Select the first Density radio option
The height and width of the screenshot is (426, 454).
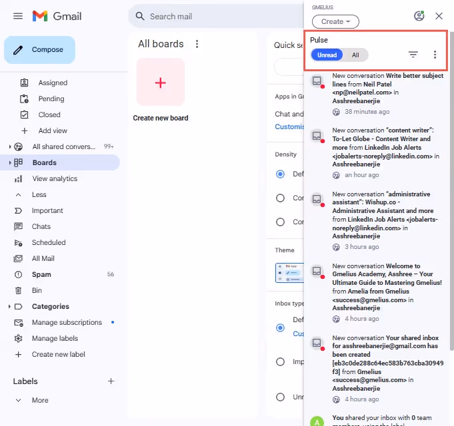pyautogui.click(x=280, y=174)
